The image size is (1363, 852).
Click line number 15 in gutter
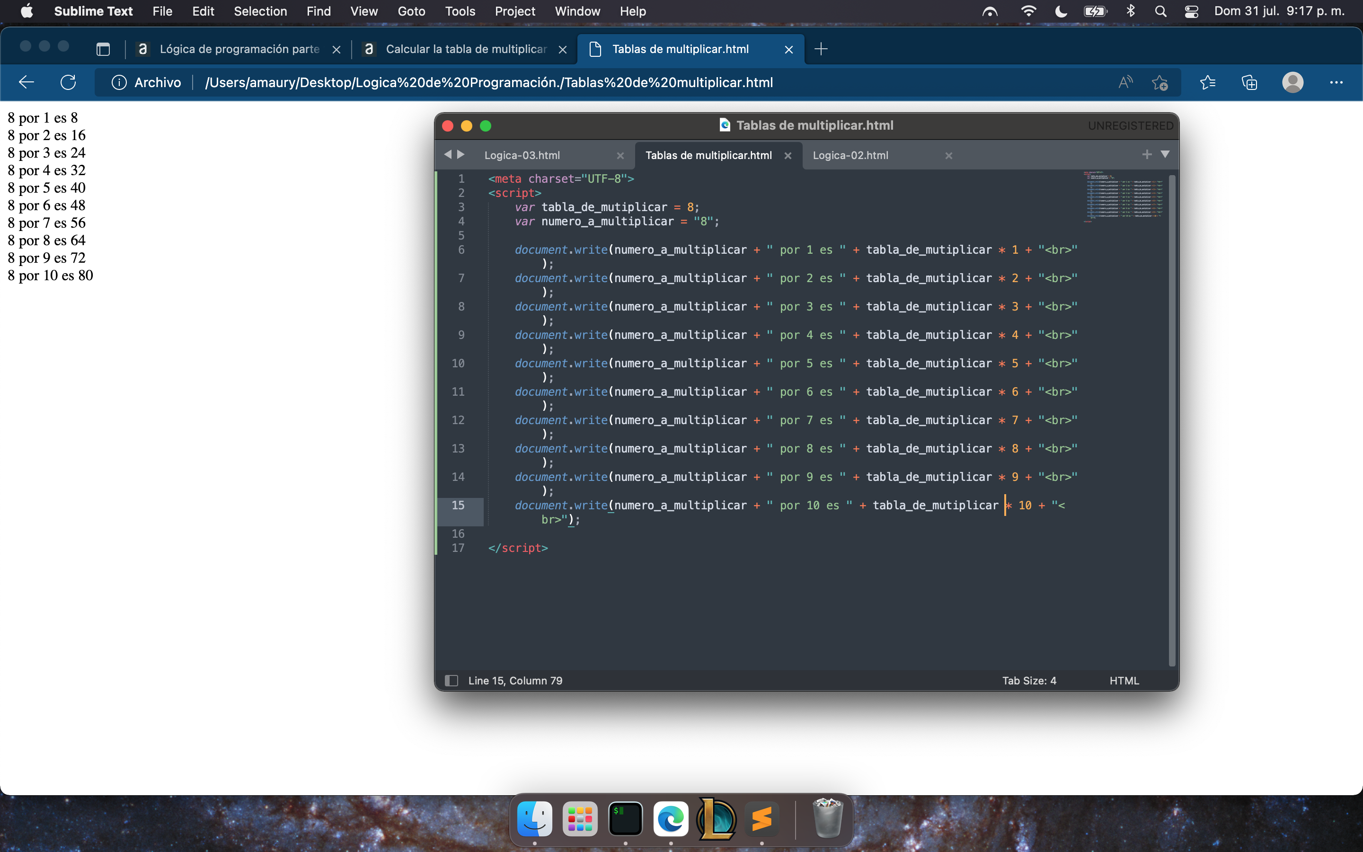(x=458, y=505)
